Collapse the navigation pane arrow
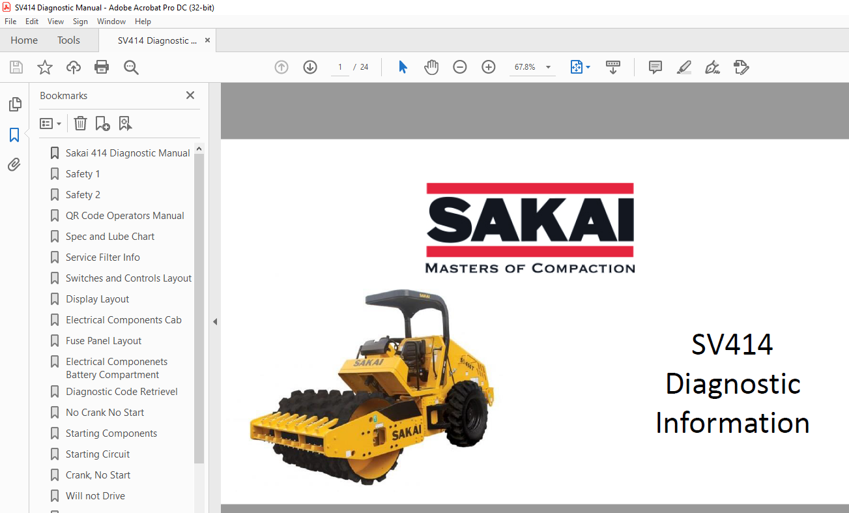Image resolution: width=849 pixels, height=513 pixels. click(215, 321)
